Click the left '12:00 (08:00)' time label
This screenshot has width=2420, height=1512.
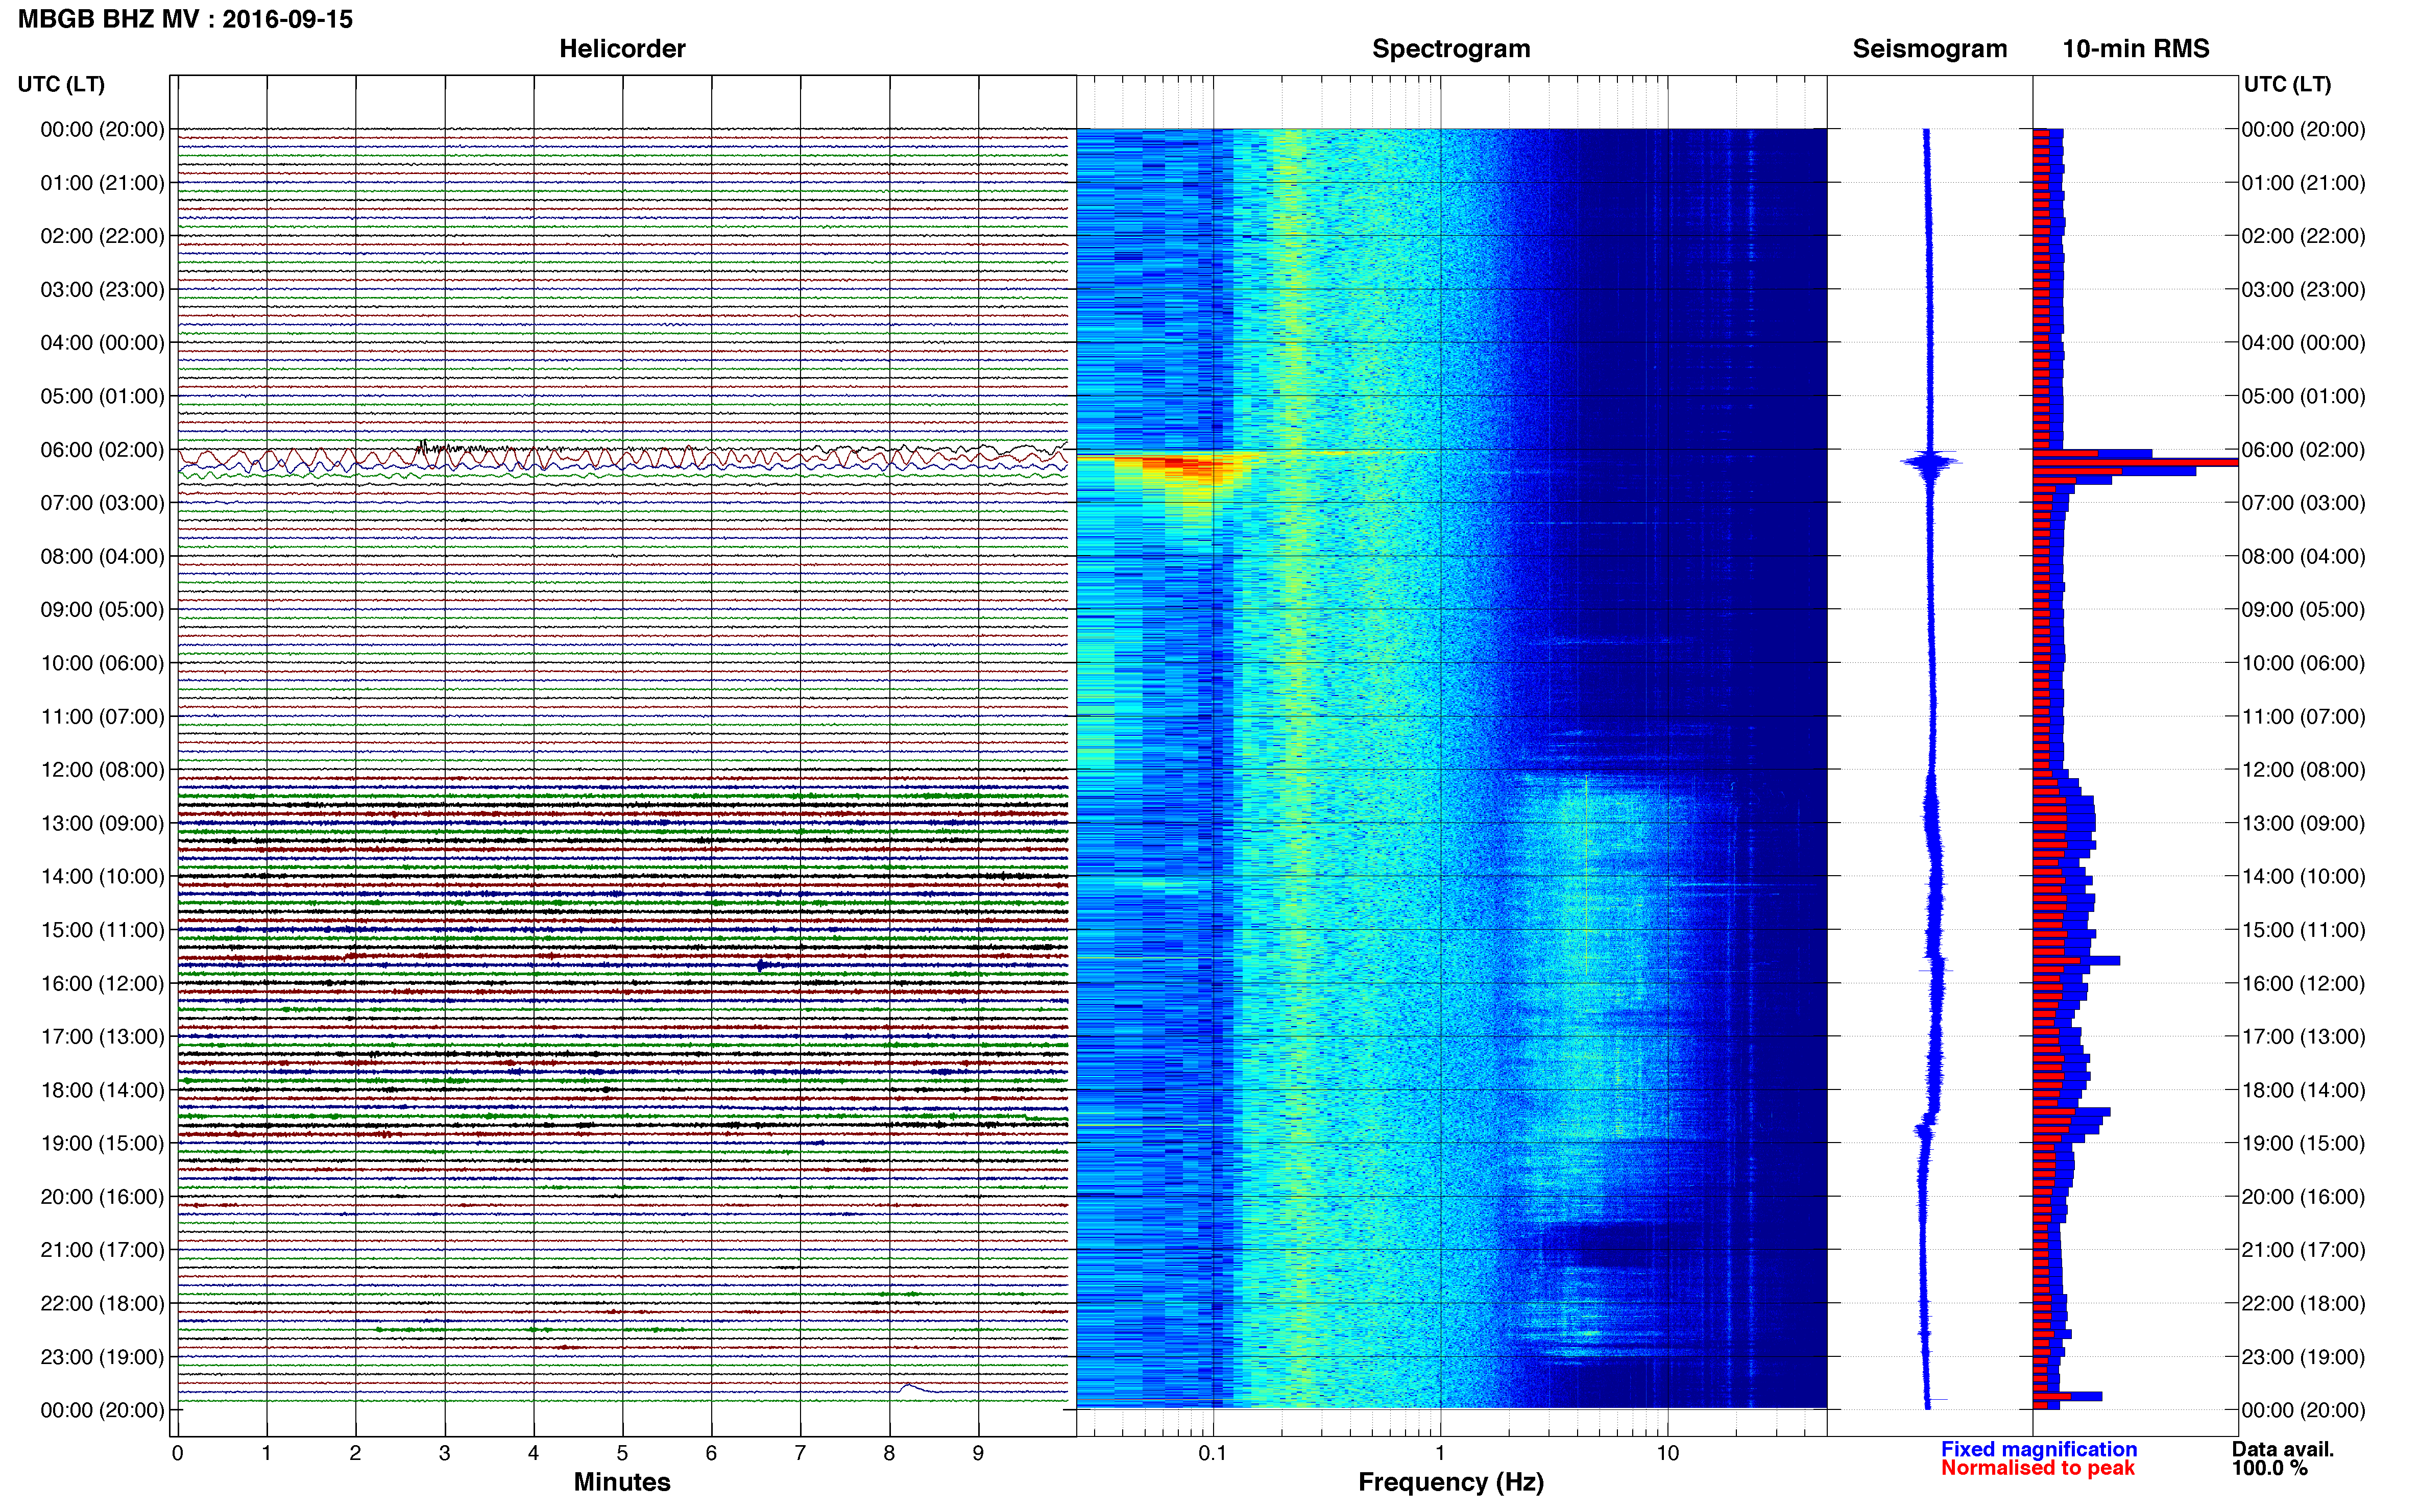point(102,770)
